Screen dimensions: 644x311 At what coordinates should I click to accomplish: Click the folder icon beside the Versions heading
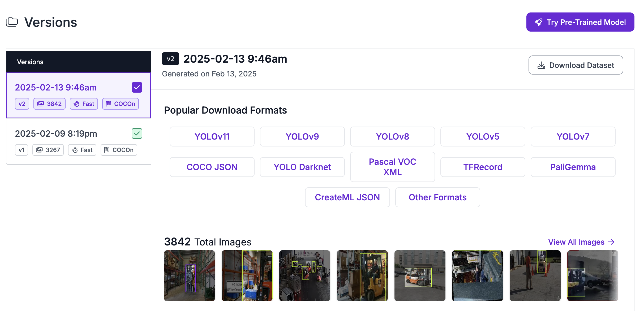[x=12, y=22]
